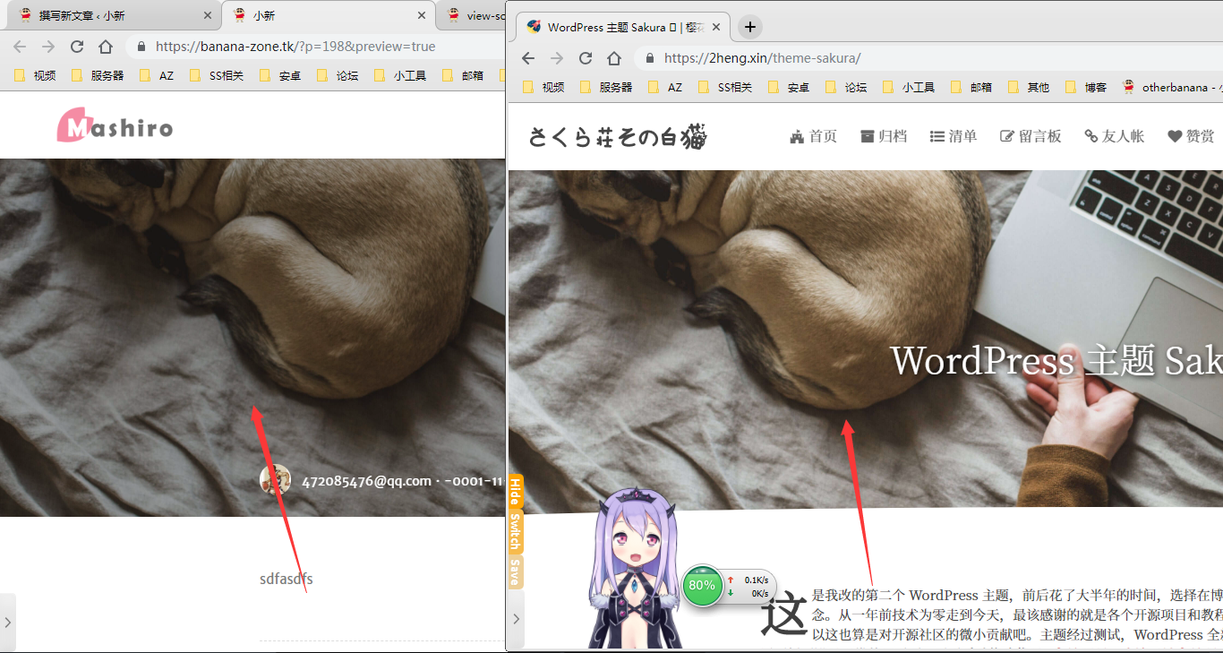Open 小工具 bookmark folder in left window

tap(400, 76)
